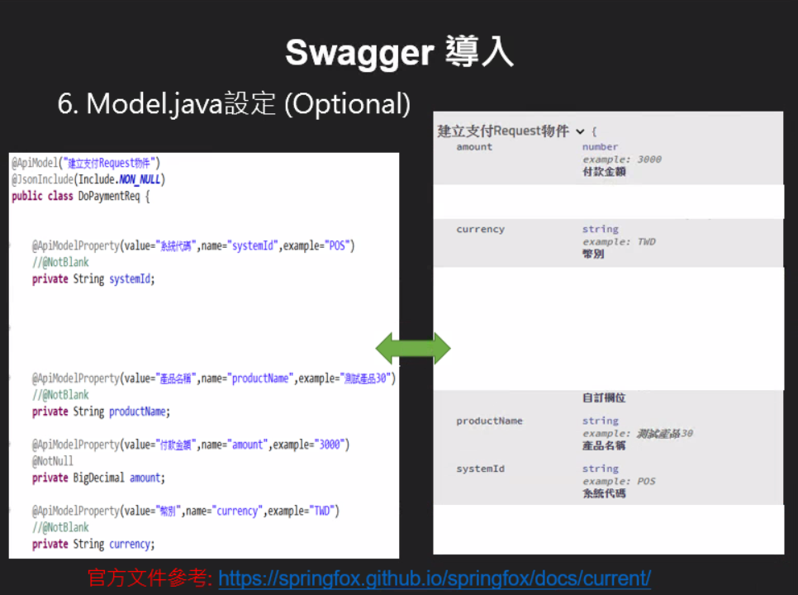Image resolution: width=798 pixels, height=595 pixels.
Task: Collapse the 建立支付Request物件 model via its chevron
Action: point(581,131)
